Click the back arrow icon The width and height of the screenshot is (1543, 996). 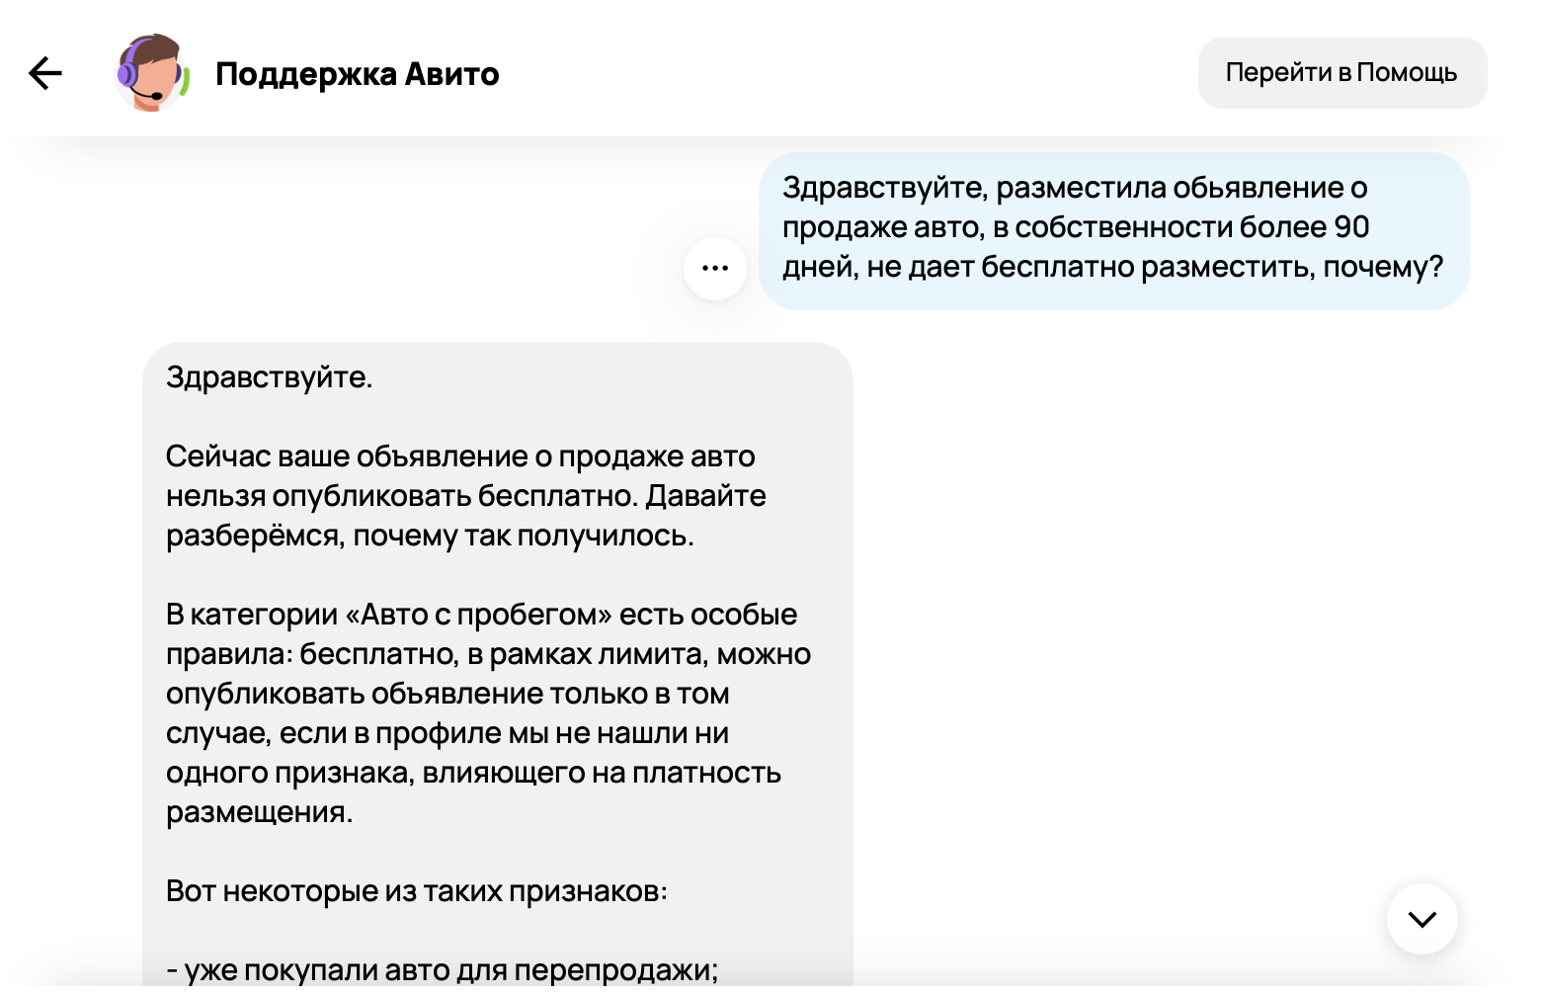coord(45,73)
